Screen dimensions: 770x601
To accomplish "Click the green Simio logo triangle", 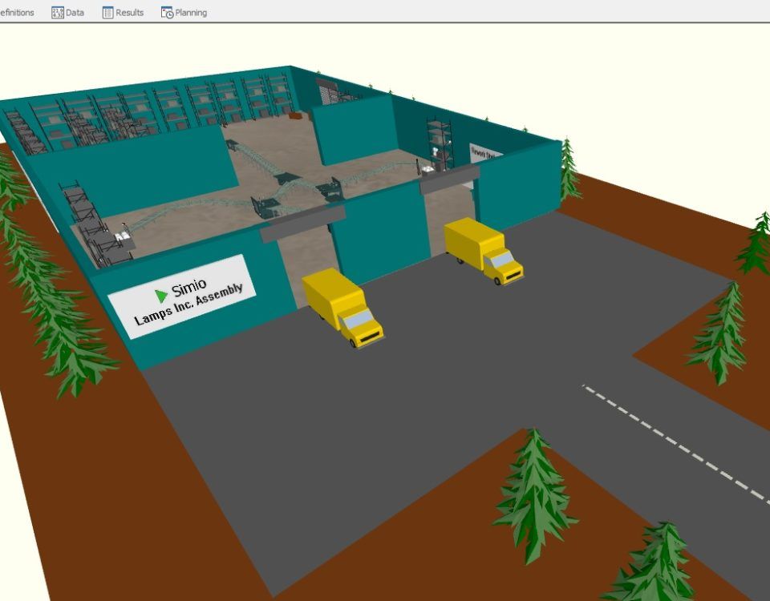I will pyautogui.click(x=161, y=295).
